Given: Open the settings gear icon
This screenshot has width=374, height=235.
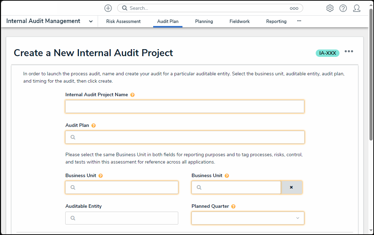Looking at the screenshot, I should 330,8.
